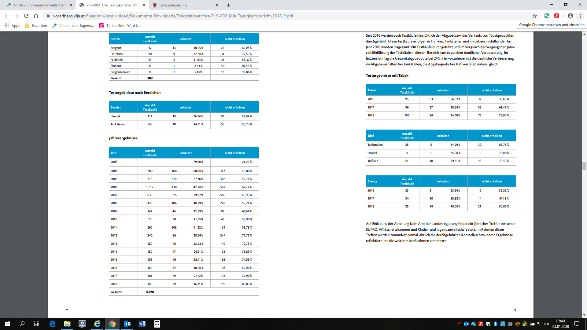This screenshot has width=587, height=330.
Task: Open the Outlook tray icon
Action: pyautogui.click(x=466, y=324)
